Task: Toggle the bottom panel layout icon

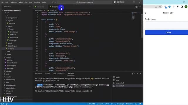Action: [117, 2]
